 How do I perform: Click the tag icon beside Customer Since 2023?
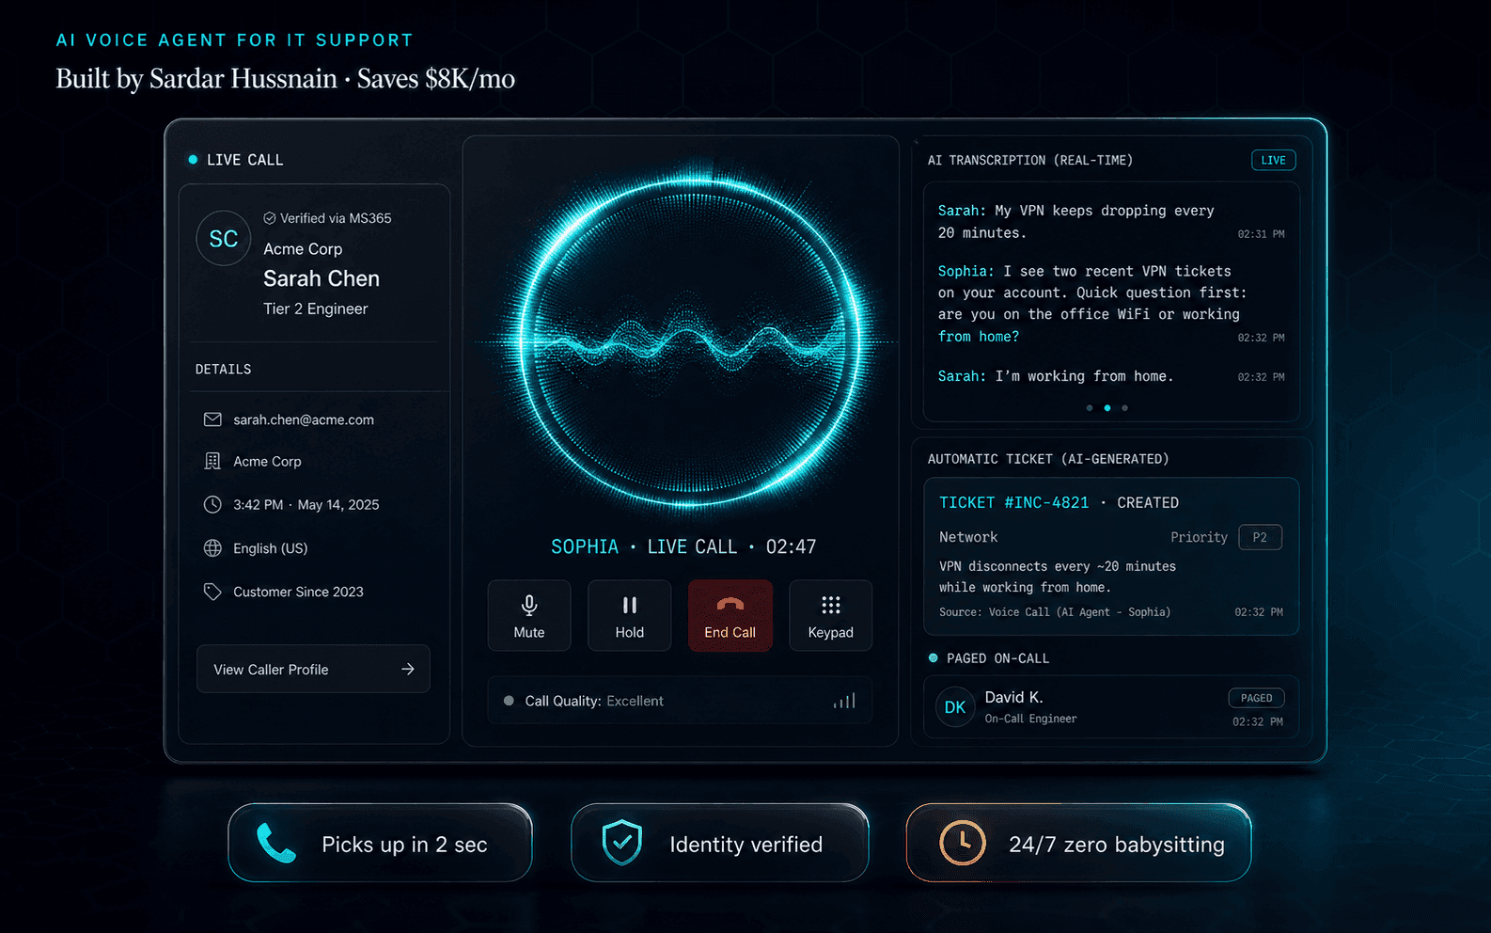click(212, 592)
